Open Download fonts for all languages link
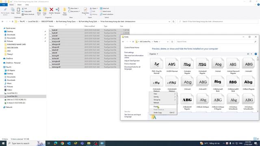260x146 pixels. click(132, 68)
